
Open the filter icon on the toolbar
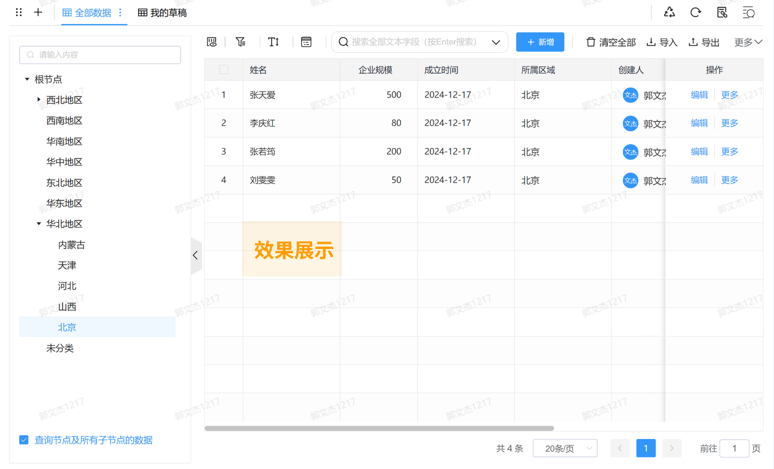click(240, 42)
